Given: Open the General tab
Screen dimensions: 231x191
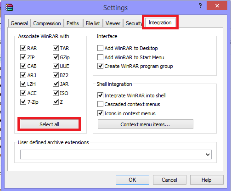Looking at the screenshot, I should point(19,23).
